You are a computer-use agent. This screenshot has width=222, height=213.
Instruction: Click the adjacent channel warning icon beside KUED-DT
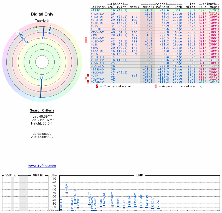coord(86,42)
